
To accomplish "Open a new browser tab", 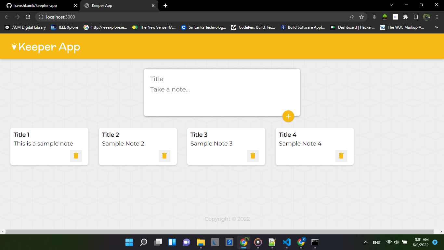I will pyautogui.click(x=165, y=6).
